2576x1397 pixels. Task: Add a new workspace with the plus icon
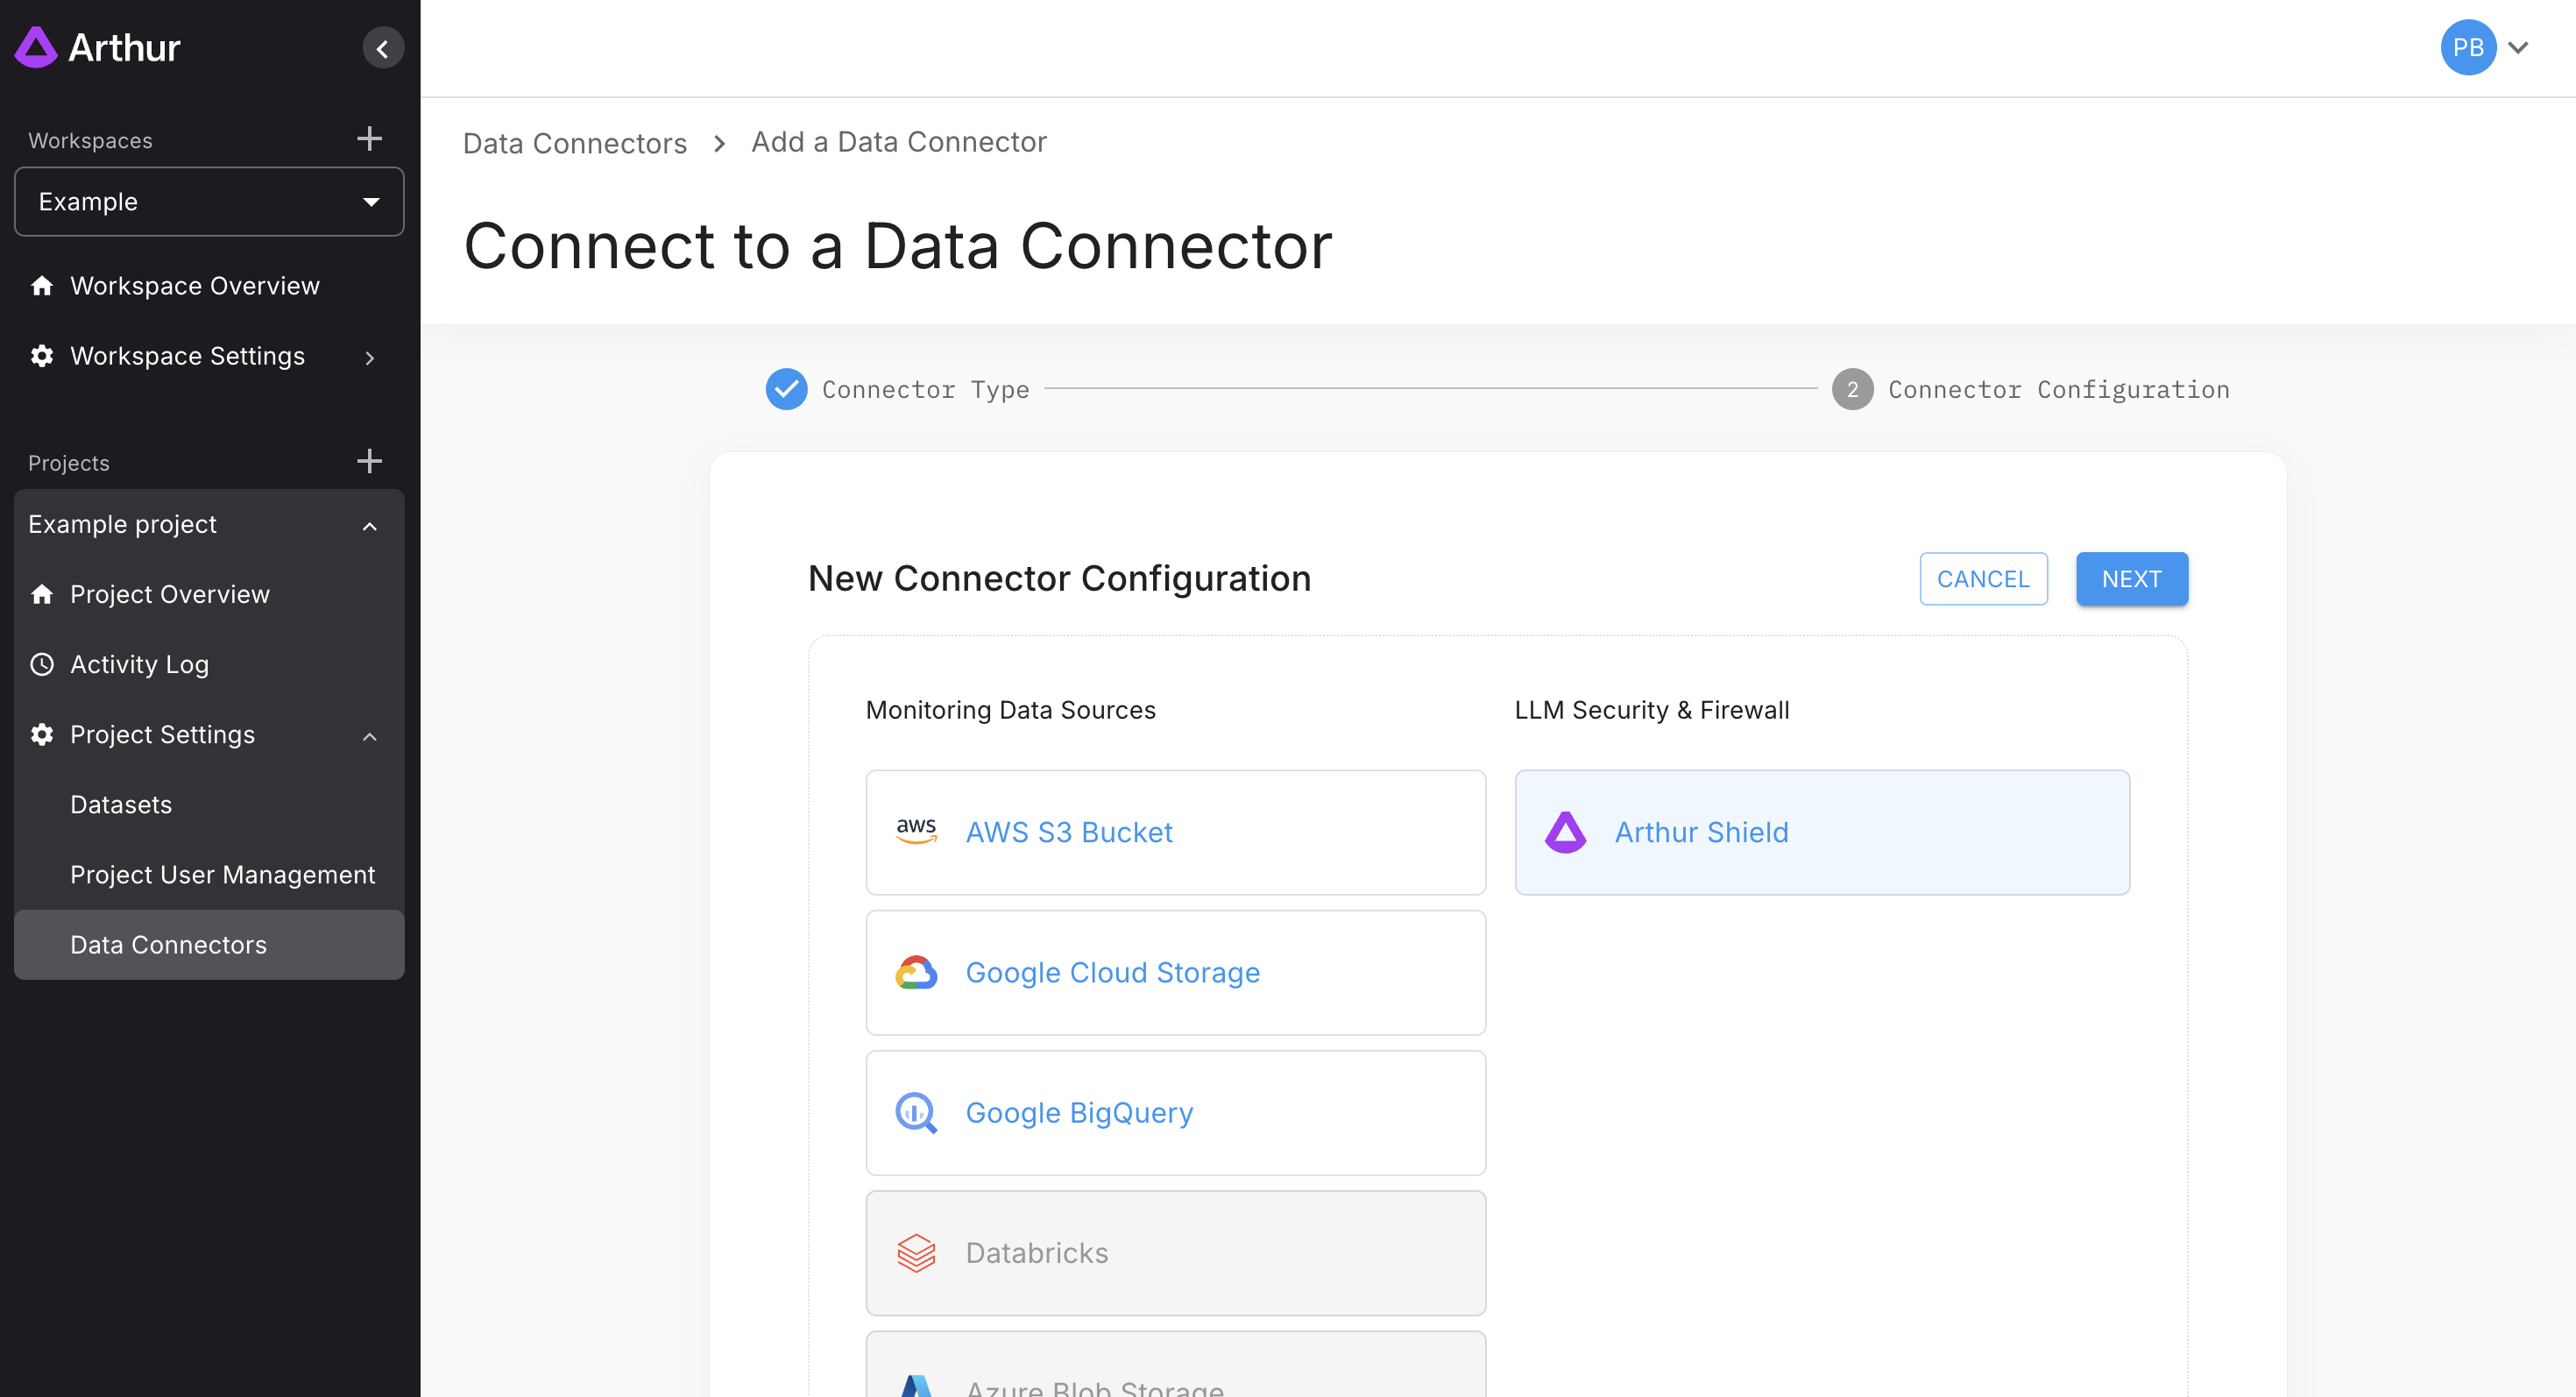pyautogui.click(x=369, y=138)
